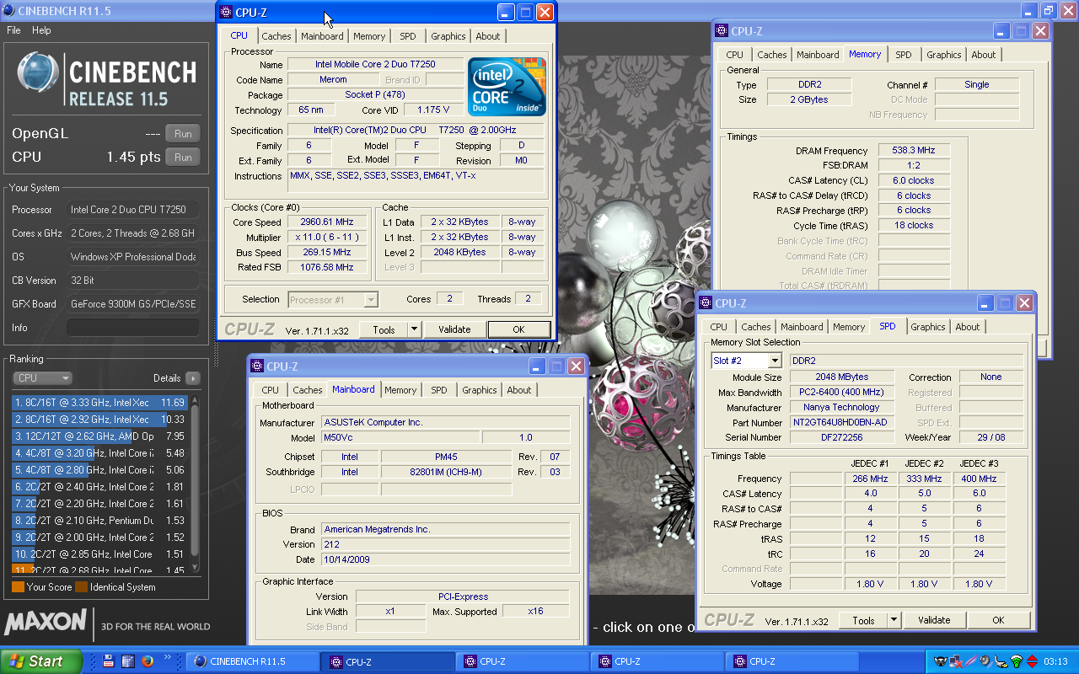This screenshot has width=1079, height=674.
Task: Switch to CINEBENCH R11.5 taskbar button
Action: (x=254, y=661)
